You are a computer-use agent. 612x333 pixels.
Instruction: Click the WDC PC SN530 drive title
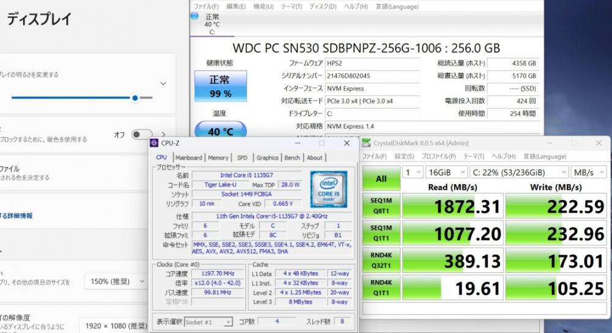click(x=366, y=48)
